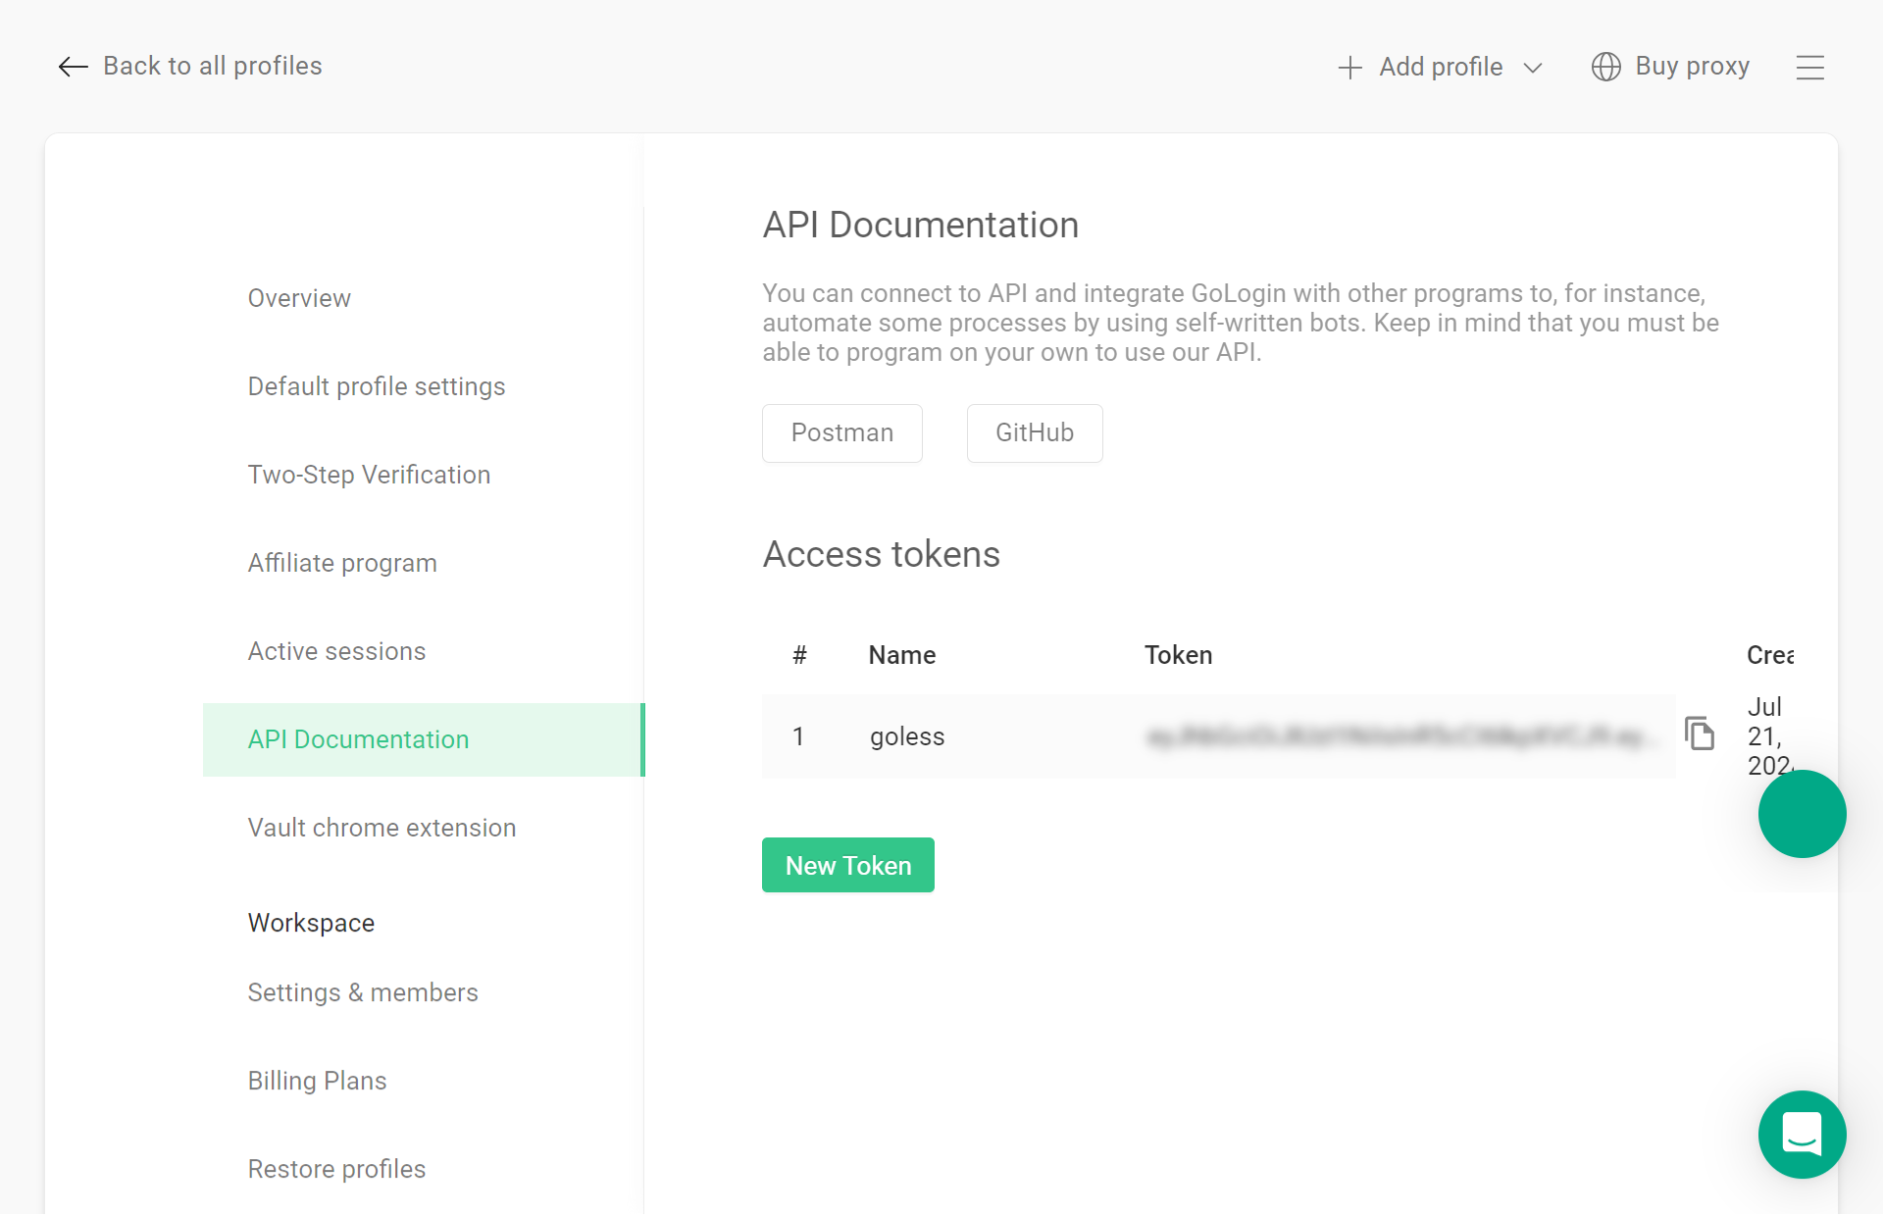Click the Jul 21 created date
The height and width of the screenshot is (1215, 1883).
(x=1769, y=735)
